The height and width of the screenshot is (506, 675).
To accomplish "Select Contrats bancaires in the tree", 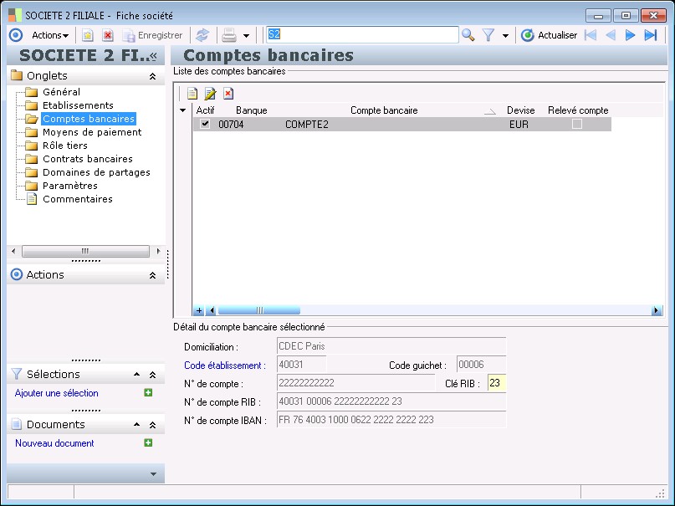I will pyautogui.click(x=87, y=159).
